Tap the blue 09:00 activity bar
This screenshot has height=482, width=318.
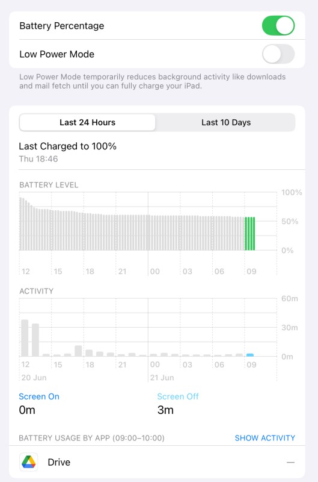coord(250,355)
